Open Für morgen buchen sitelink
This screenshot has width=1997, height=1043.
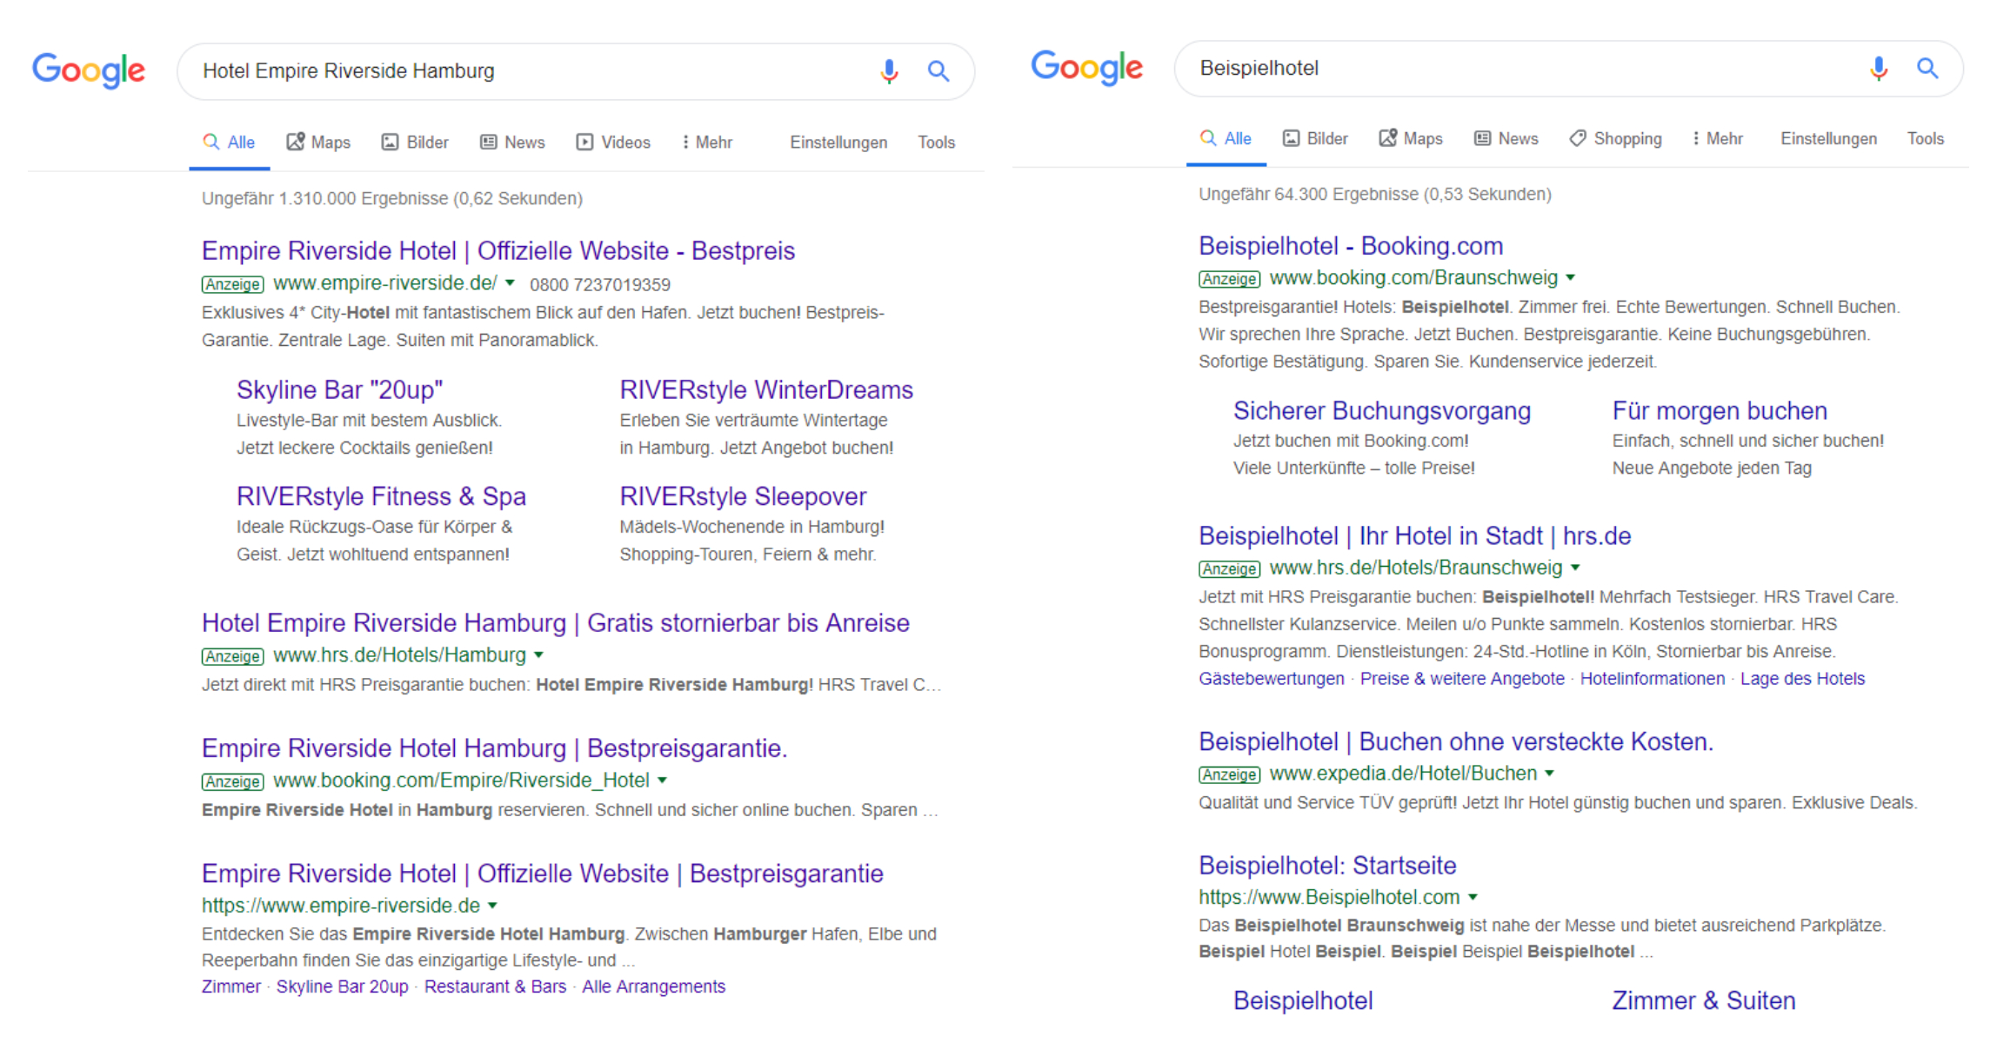[1720, 411]
